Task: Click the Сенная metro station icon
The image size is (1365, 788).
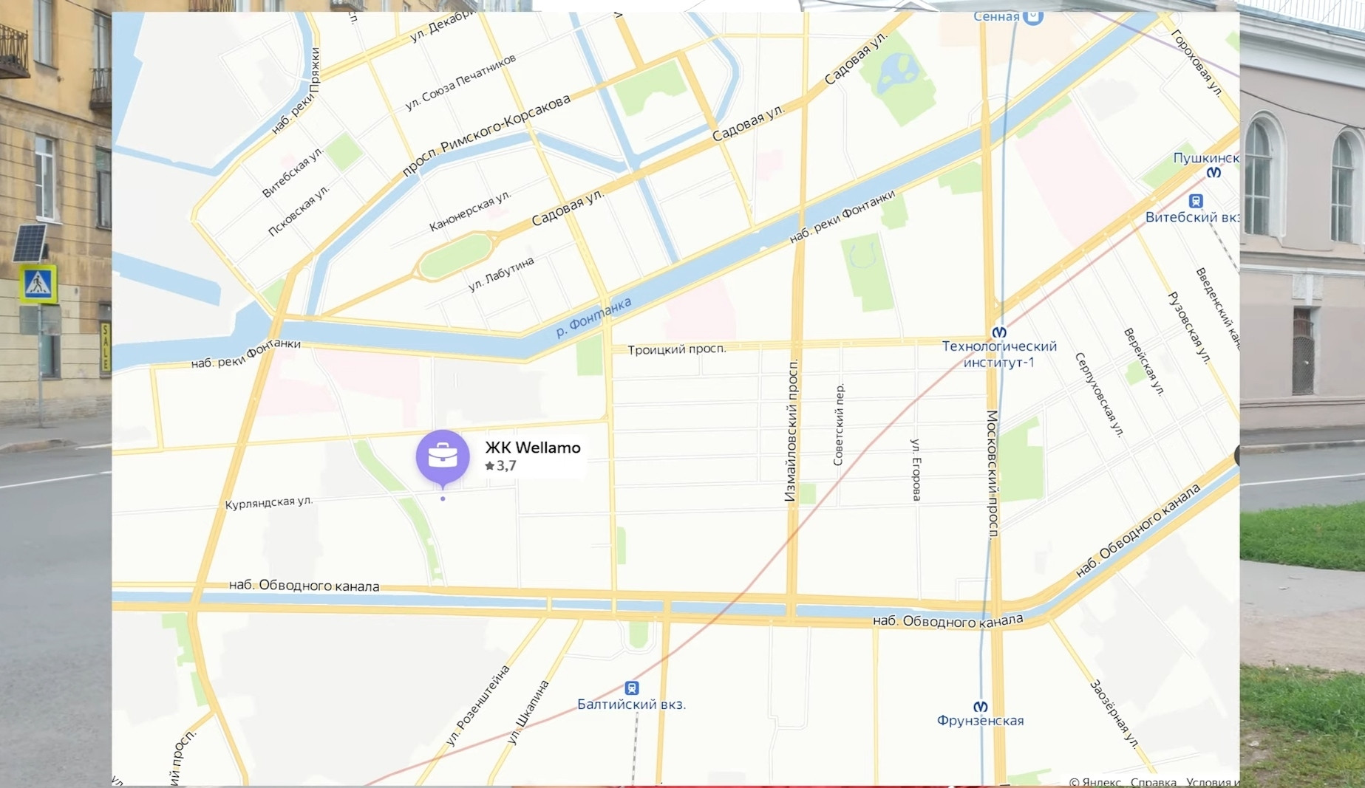Action: pyautogui.click(x=1033, y=16)
